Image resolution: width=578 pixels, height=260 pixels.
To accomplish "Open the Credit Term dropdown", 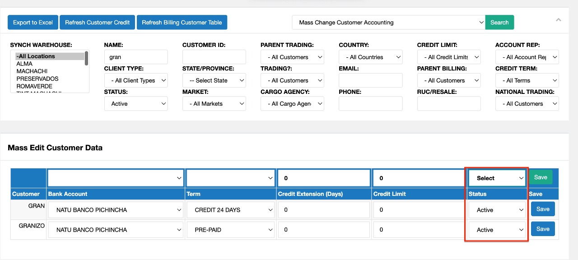I will [527, 80].
